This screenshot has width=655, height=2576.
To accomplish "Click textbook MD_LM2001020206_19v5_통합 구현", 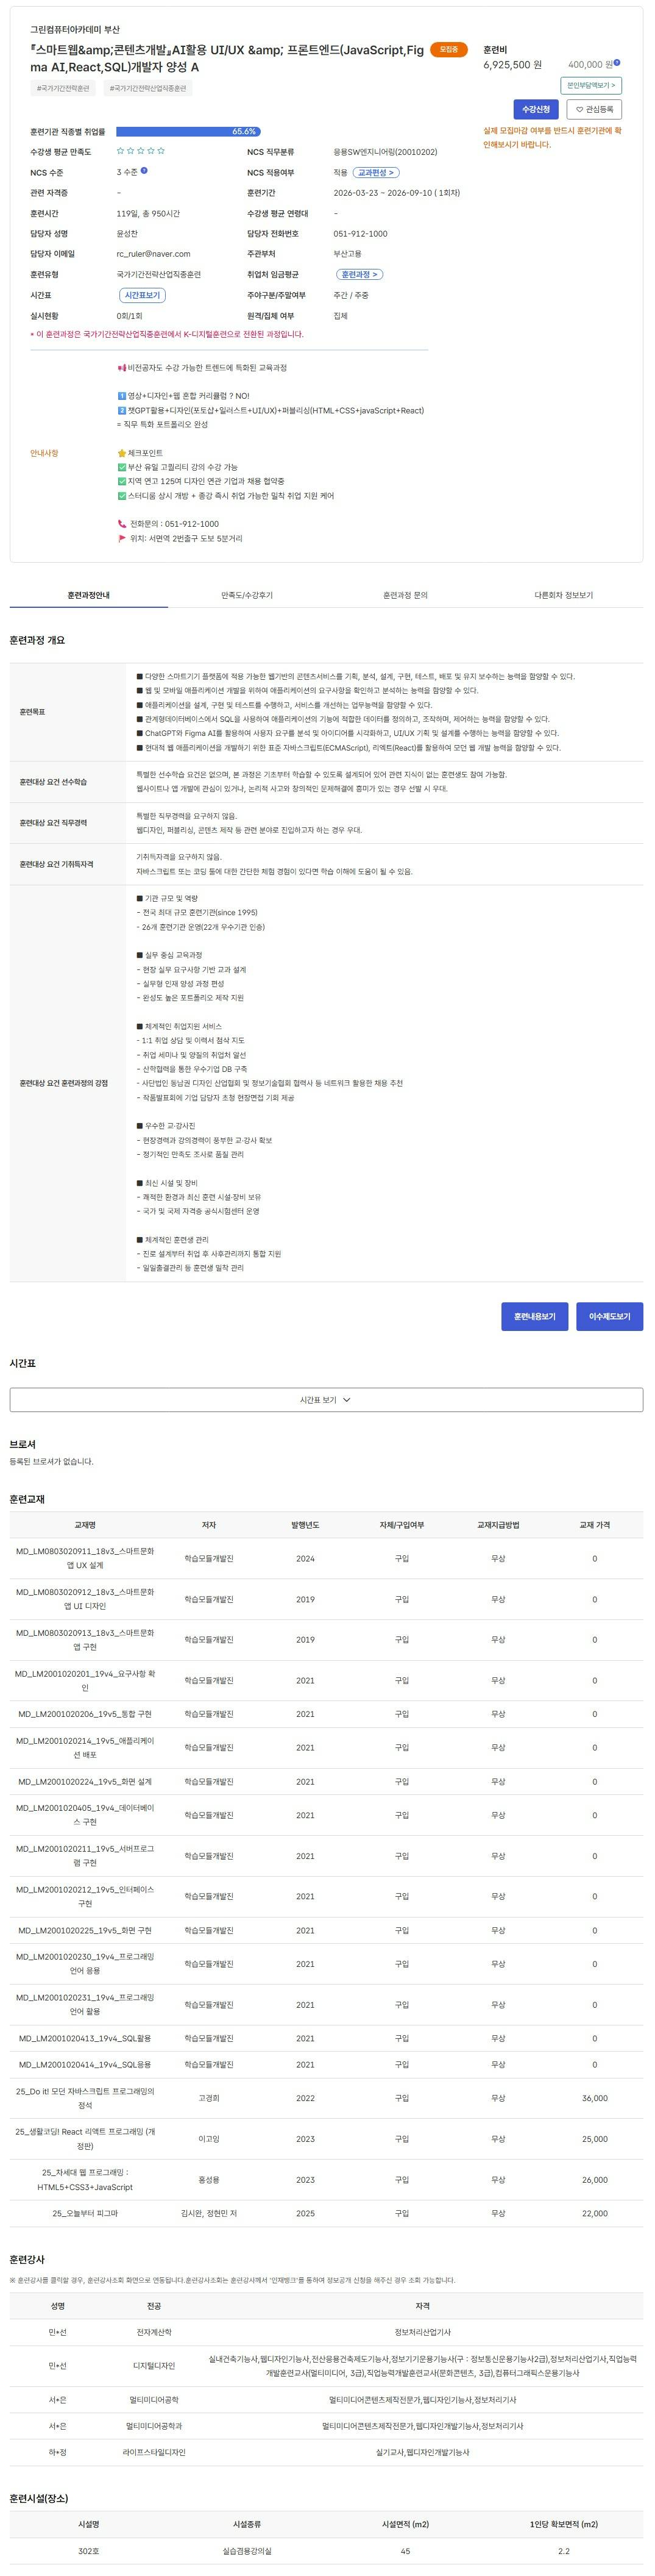I will (x=85, y=1714).
